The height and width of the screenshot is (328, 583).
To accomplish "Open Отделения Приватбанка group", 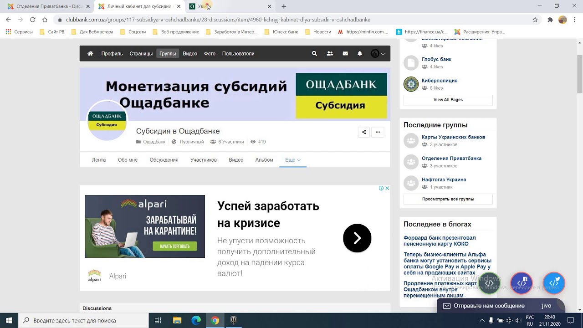I will point(451,159).
